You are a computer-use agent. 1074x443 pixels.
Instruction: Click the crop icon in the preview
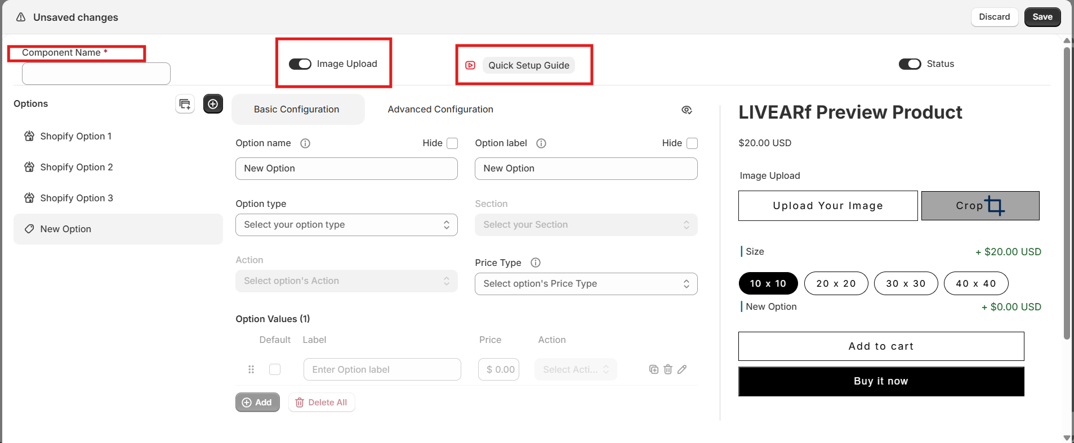995,205
